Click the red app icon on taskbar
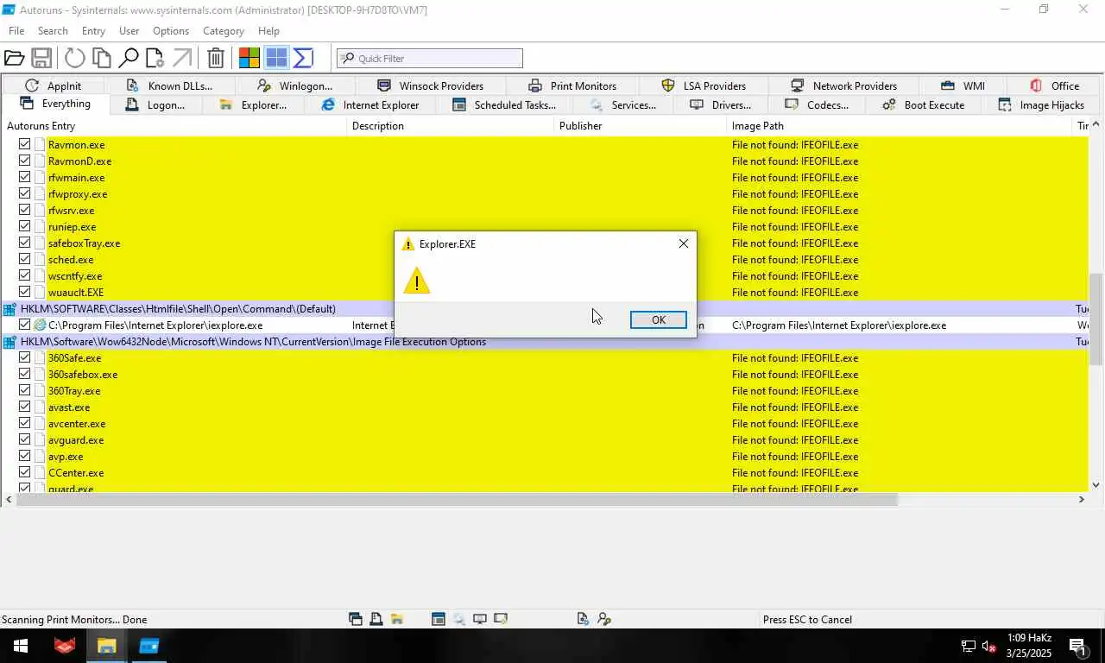The image size is (1105, 663). coord(65,646)
